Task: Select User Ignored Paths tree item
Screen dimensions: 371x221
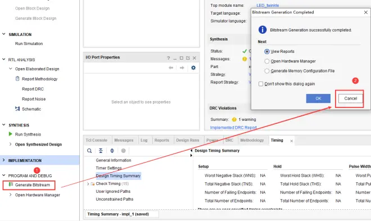Action: tap(113, 191)
